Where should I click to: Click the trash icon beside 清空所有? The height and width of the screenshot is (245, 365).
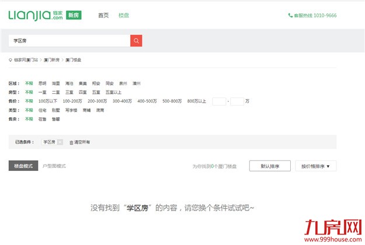71,142
